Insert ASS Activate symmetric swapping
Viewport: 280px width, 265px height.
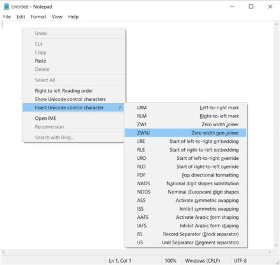185,200
